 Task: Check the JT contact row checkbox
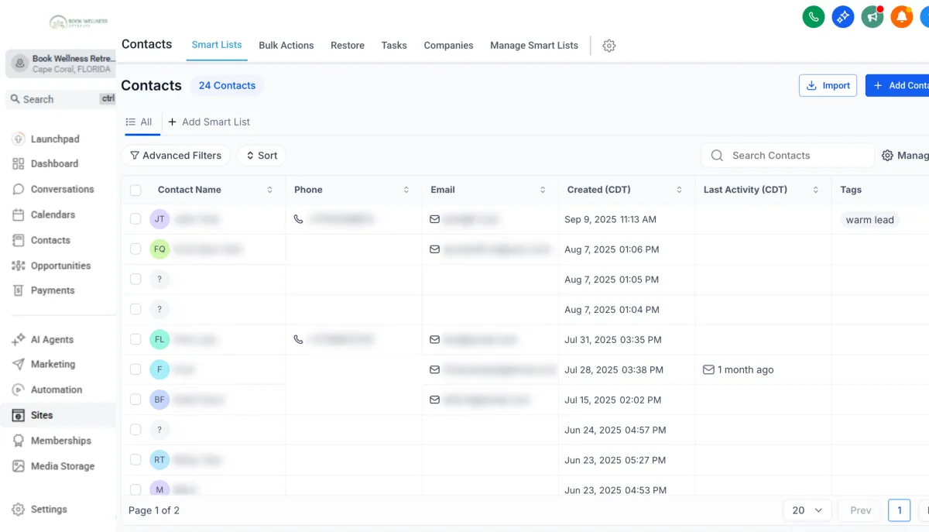click(135, 219)
